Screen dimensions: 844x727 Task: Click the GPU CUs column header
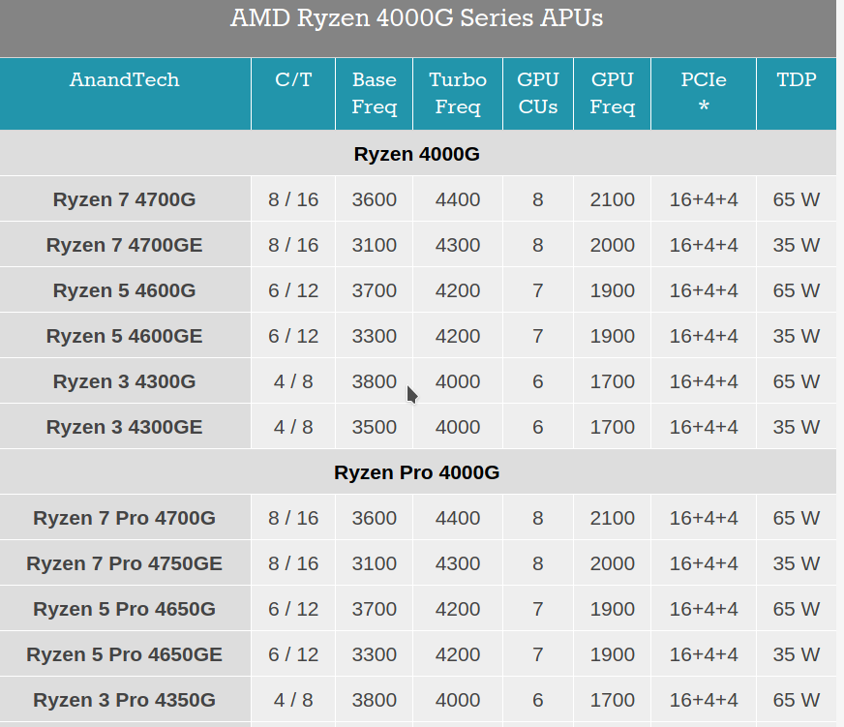pyautogui.click(x=538, y=93)
